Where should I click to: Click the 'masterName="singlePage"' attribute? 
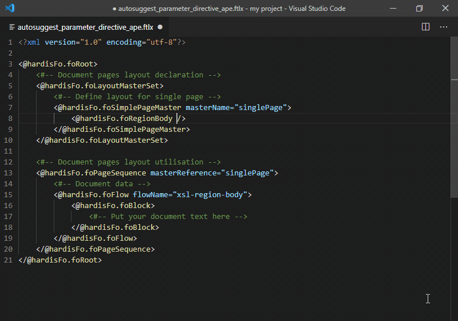pyautogui.click(x=236, y=108)
